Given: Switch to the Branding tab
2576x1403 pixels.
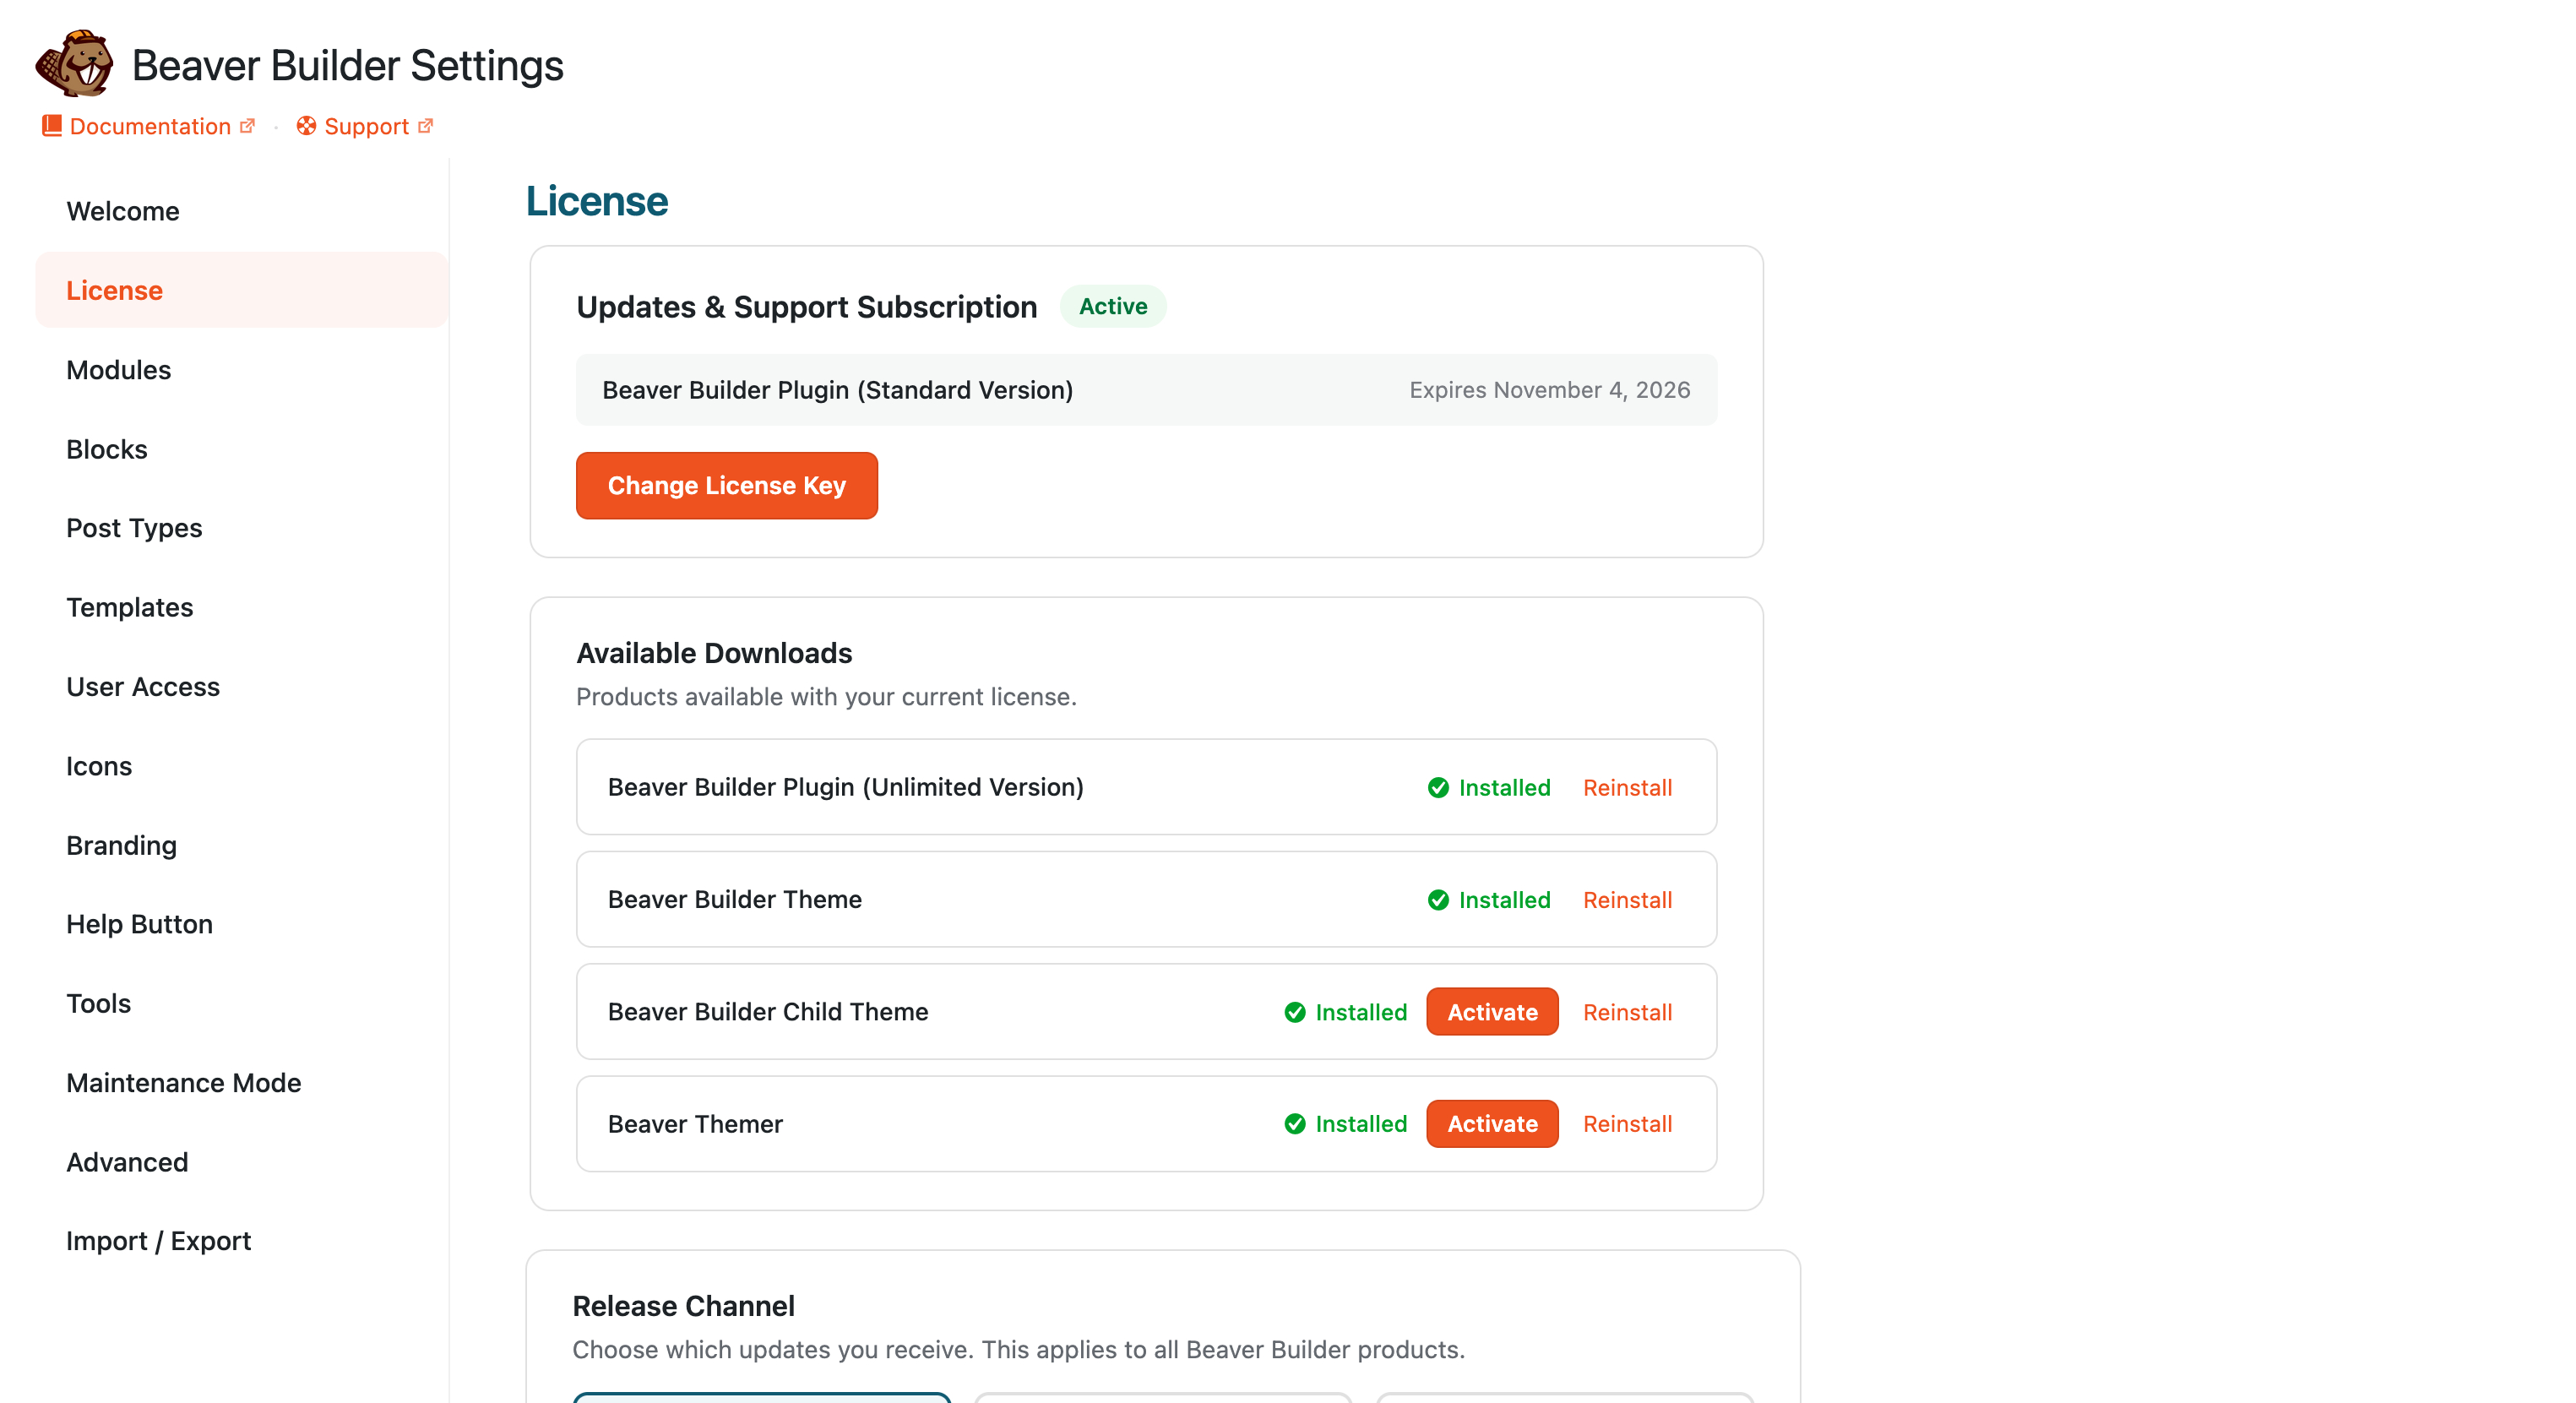Looking at the screenshot, I should pos(241,845).
